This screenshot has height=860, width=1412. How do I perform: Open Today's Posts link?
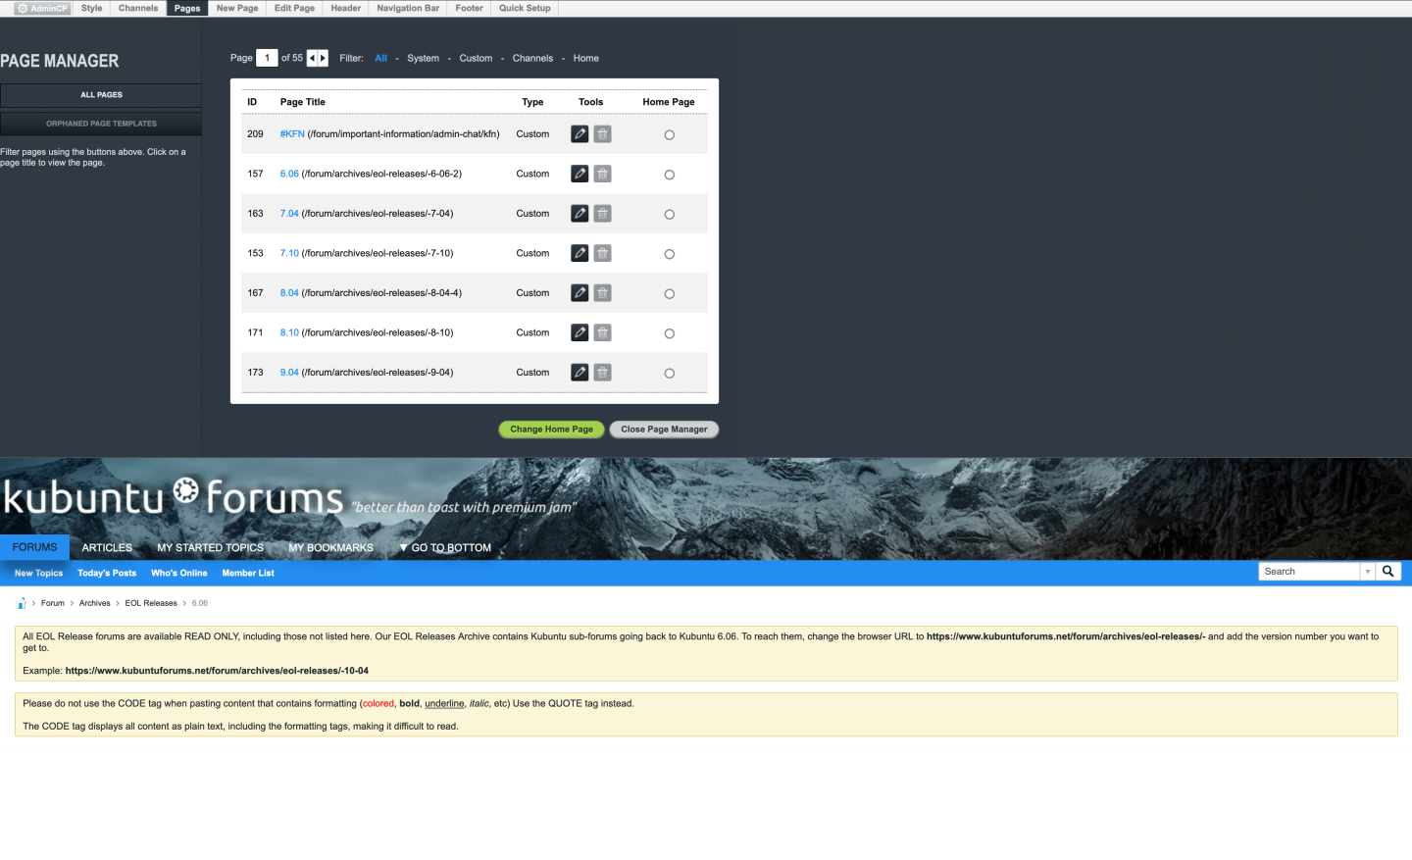coord(107,573)
